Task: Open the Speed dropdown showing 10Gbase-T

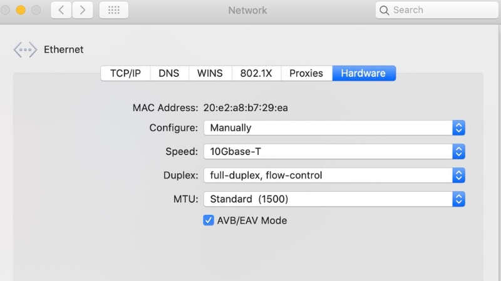Action: pyautogui.click(x=334, y=152)
